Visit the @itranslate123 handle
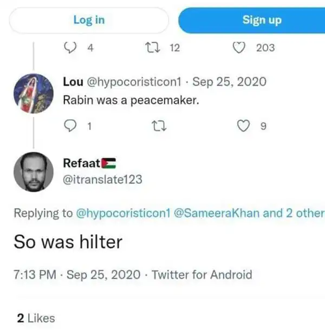Screen dimensions: 325x330 click(103, 179)
